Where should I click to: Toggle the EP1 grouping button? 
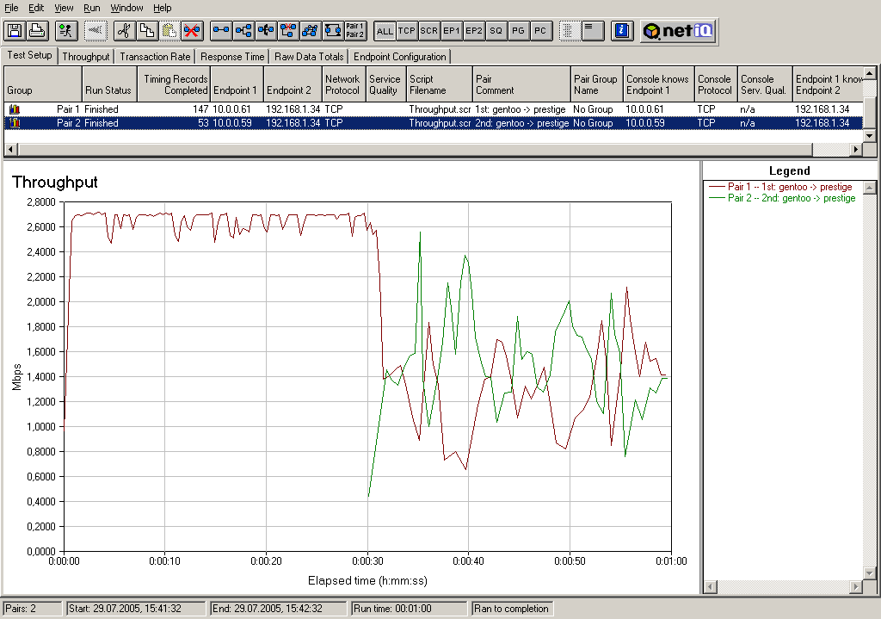[452, 31]
